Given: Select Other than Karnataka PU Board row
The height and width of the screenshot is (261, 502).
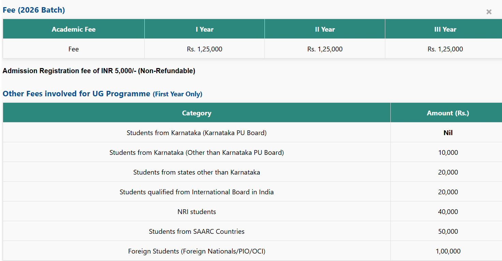Looking at the screenshot, I should pos(197,152).
